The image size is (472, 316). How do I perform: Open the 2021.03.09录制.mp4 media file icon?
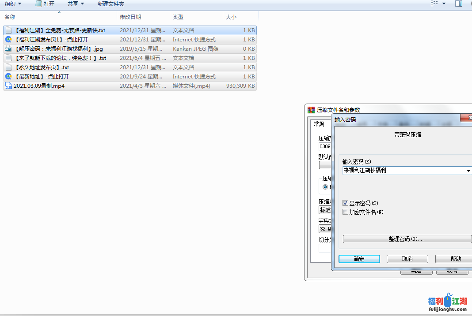8,86
